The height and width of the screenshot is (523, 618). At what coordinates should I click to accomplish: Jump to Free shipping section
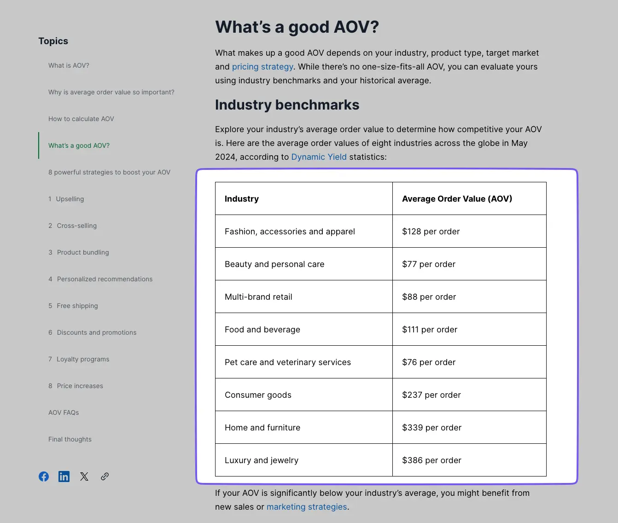(77, 306)
